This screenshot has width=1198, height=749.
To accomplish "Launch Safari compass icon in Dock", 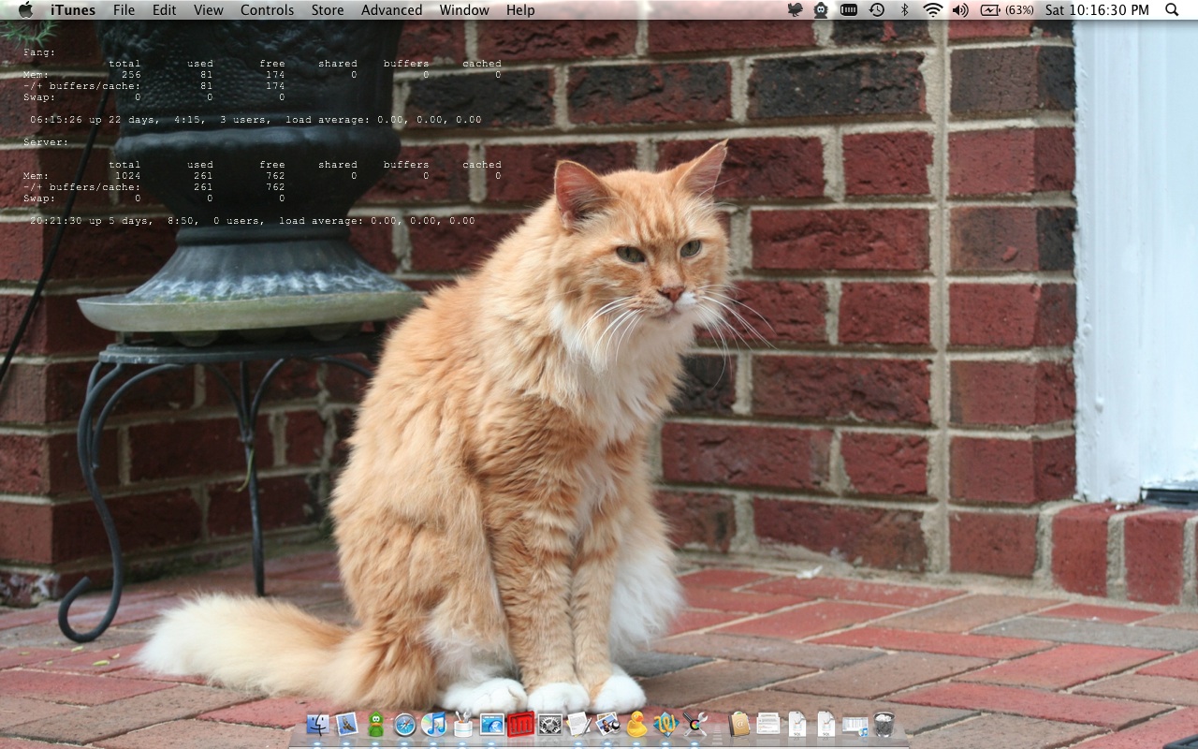I will coord(405,723).
